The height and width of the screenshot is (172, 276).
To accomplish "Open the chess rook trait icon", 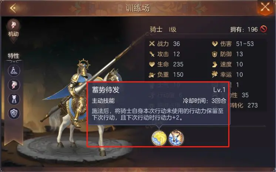I will tap(14, 99).
